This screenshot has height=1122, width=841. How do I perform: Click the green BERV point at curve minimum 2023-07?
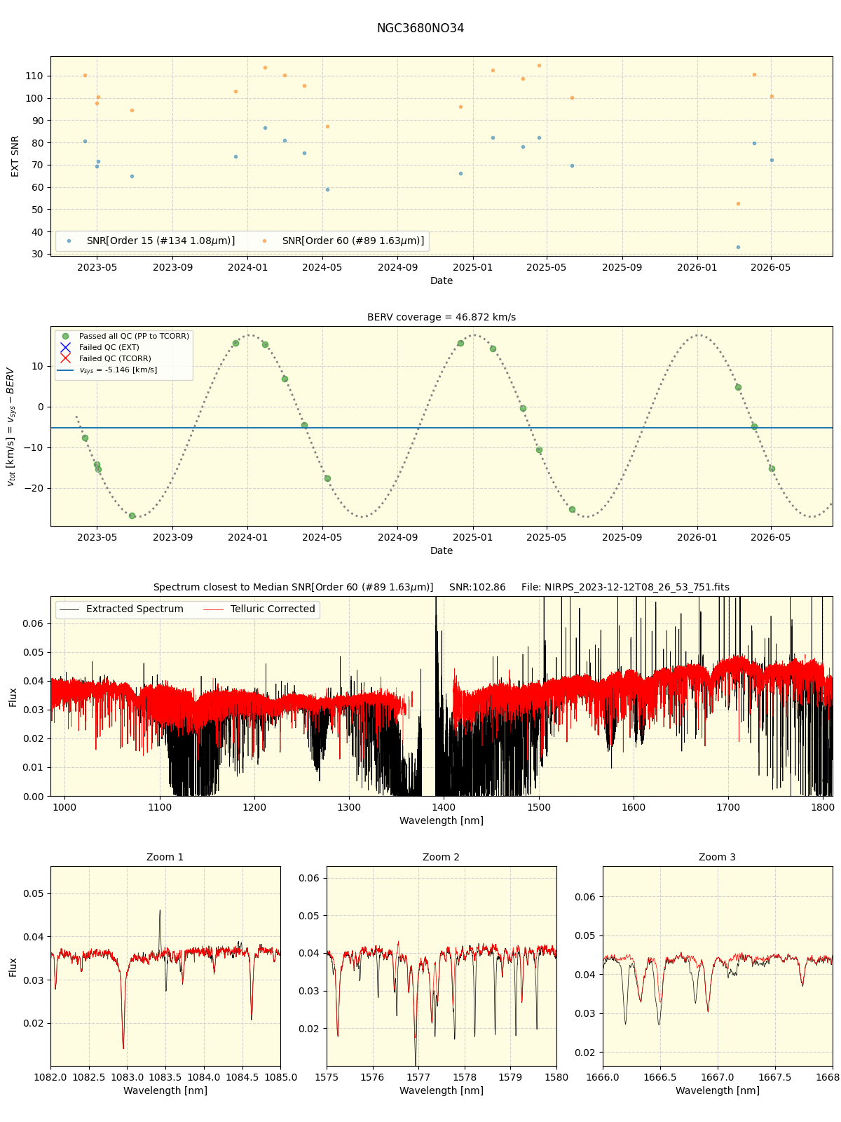132,515
